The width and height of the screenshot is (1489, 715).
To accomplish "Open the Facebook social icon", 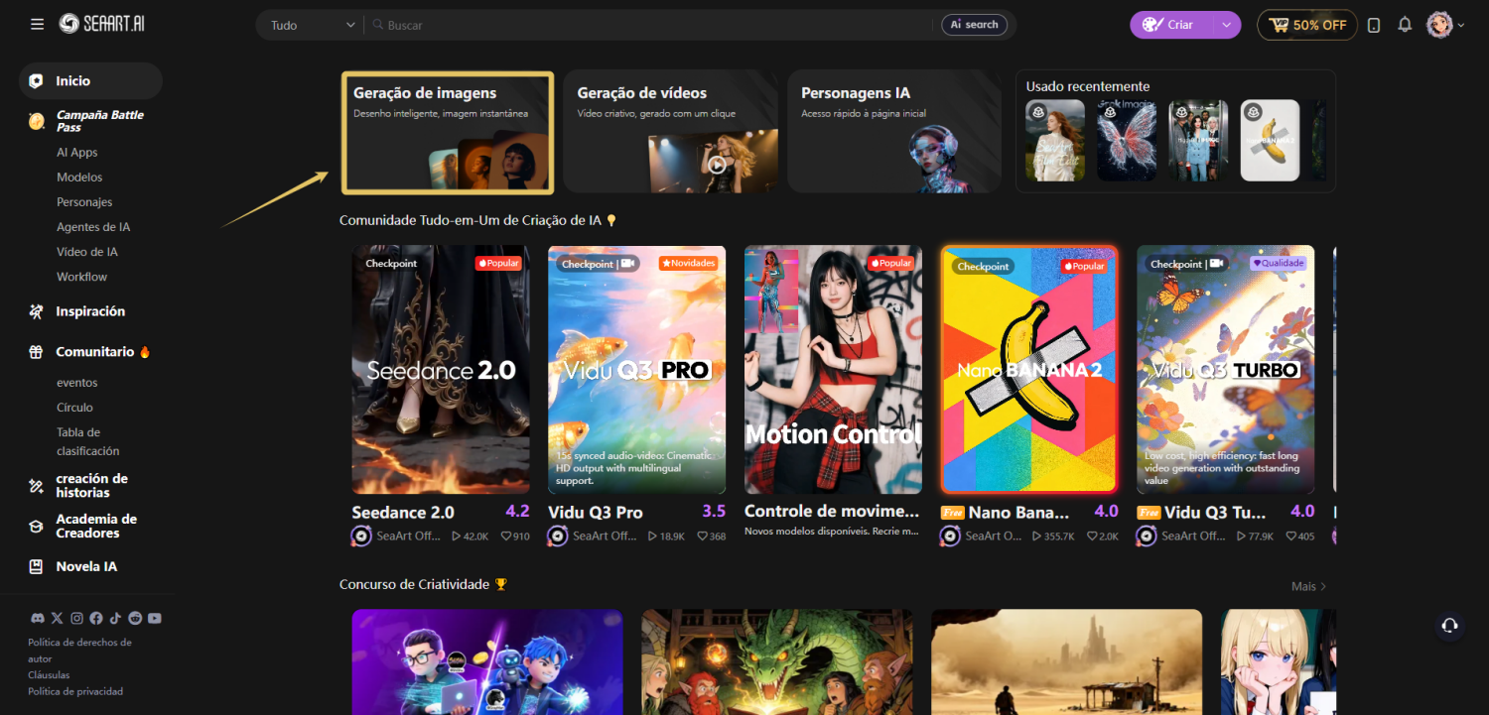I will coord(96,618).
